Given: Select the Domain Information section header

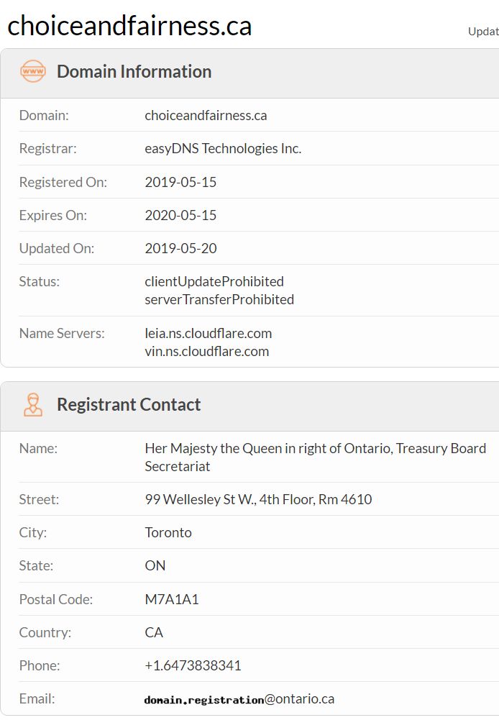Looking at the screenshot, I should pos(134,72).
